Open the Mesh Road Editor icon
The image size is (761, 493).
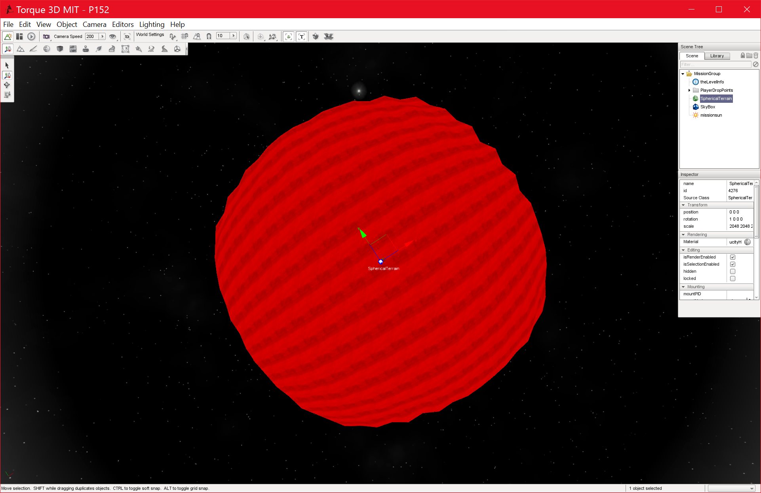(x=112, y=49)
